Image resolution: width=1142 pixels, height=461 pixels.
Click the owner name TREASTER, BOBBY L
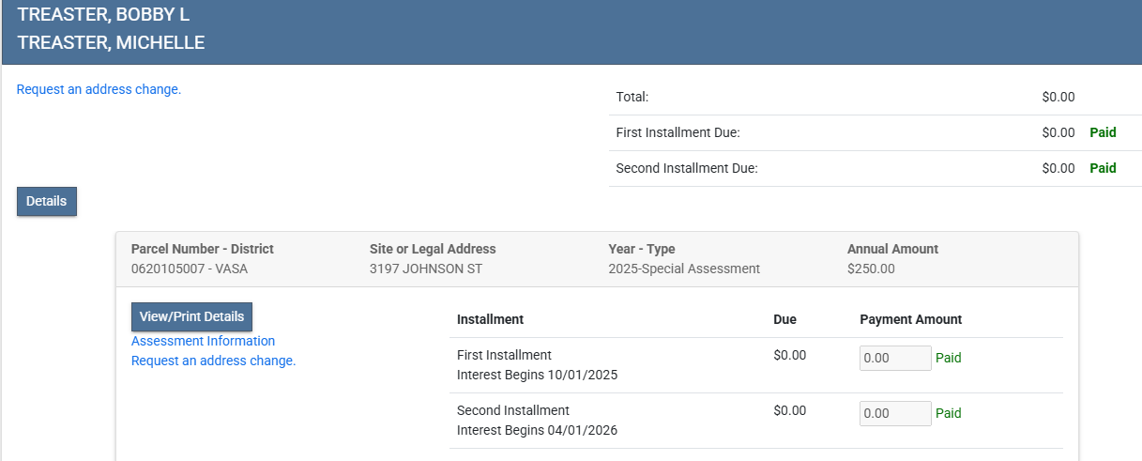coord(103,15)
